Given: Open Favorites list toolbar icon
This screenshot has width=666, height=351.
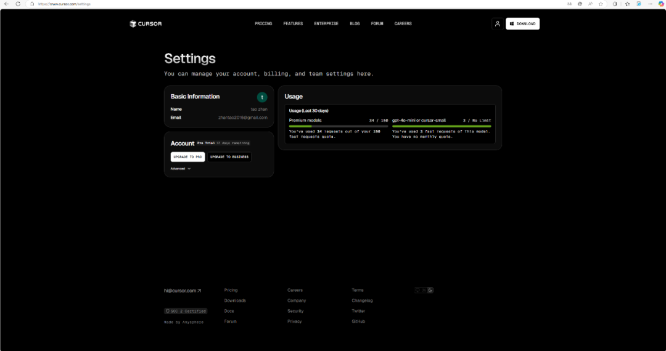Looking at the screenshot, I should click(627, 4).
